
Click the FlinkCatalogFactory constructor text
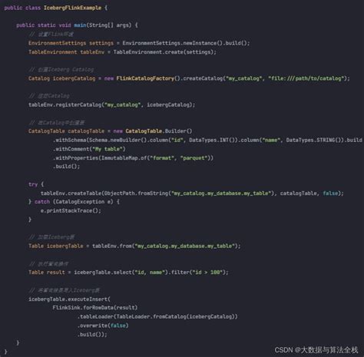click(145, 78)
